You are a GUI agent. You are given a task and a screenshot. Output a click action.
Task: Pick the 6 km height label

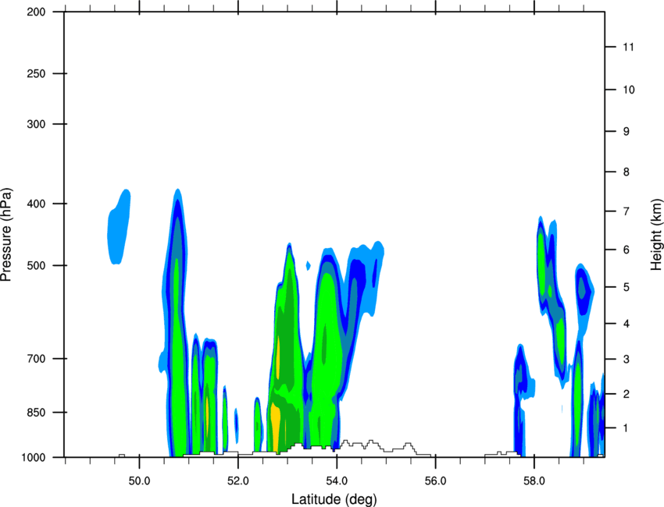pos(627,250)
